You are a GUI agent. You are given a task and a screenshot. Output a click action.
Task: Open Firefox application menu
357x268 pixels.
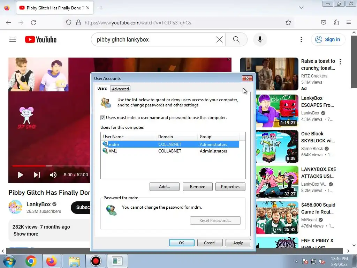(x=349, y=22)
